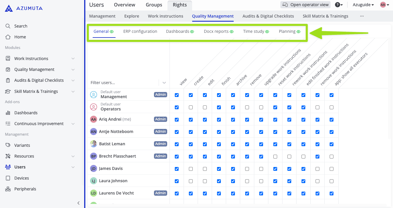
Task: Click the Filter users input field
Action: [123, 83]
